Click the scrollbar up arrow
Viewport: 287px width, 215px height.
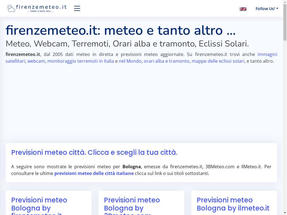click(x=285, y=2)
